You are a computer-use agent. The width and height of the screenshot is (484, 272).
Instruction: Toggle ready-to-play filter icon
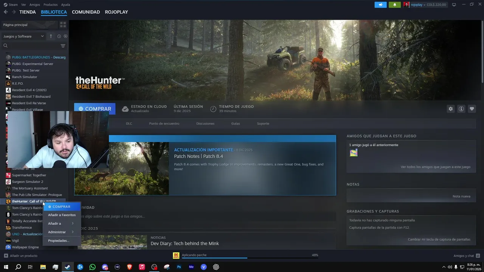pyautogui.click(x=65, y=36)
